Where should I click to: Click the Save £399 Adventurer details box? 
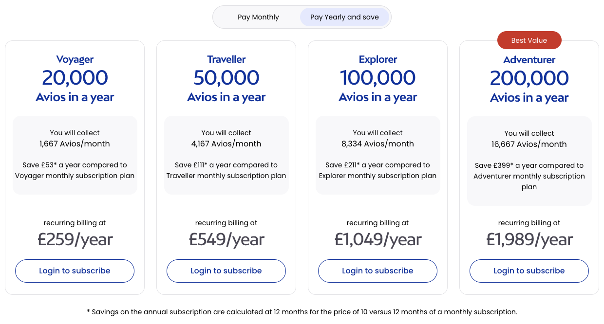529,161
